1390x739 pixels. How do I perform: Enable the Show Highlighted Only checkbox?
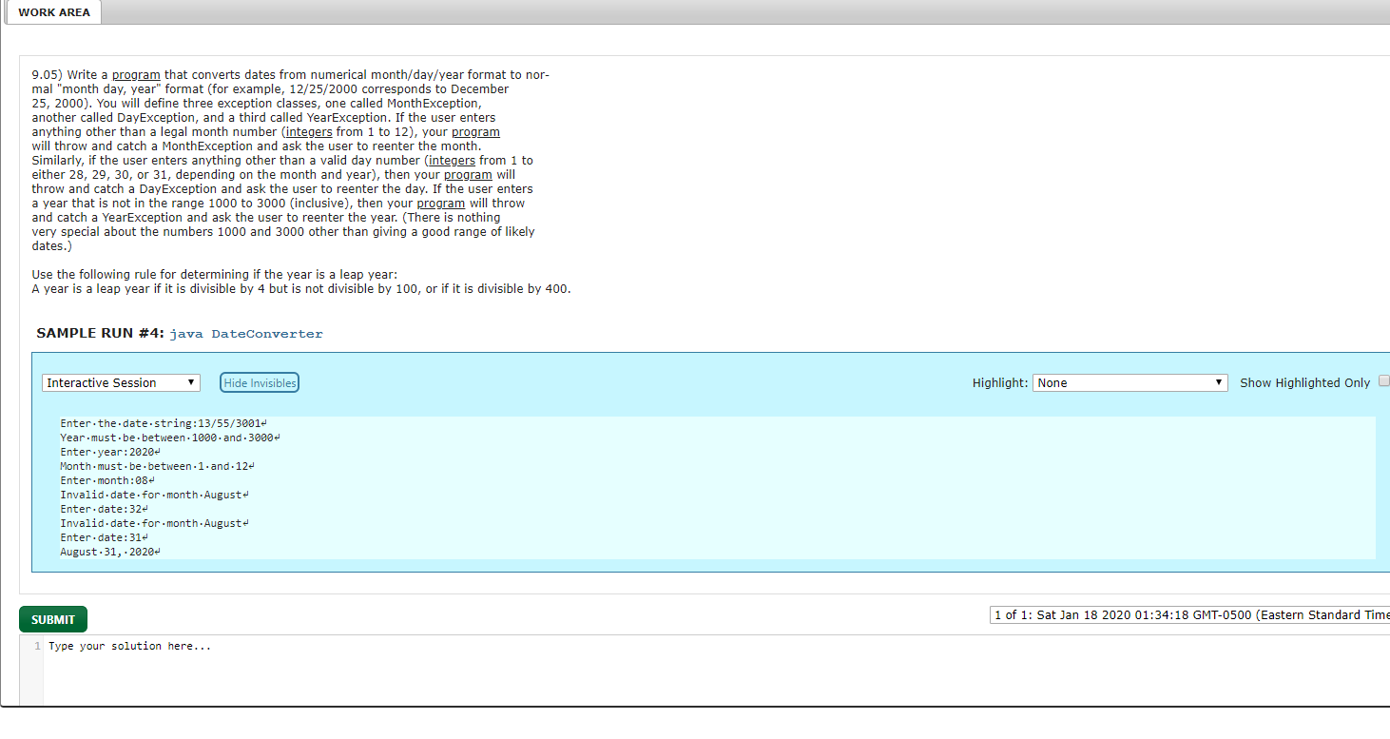tap(1383, 379)
